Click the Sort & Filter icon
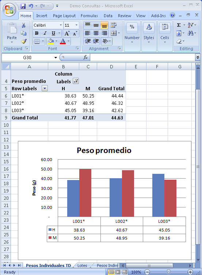The width and height of the screenshot is (202, 275). (191, 25)
